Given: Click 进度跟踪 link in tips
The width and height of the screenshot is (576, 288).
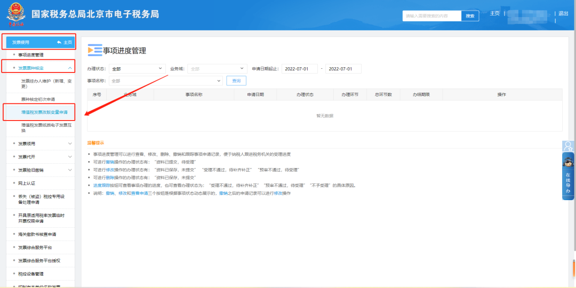Looking at the screenshot, I should click(101, 185).
